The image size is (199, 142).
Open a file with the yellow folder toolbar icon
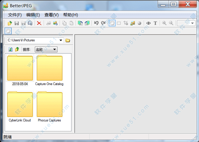10,23
